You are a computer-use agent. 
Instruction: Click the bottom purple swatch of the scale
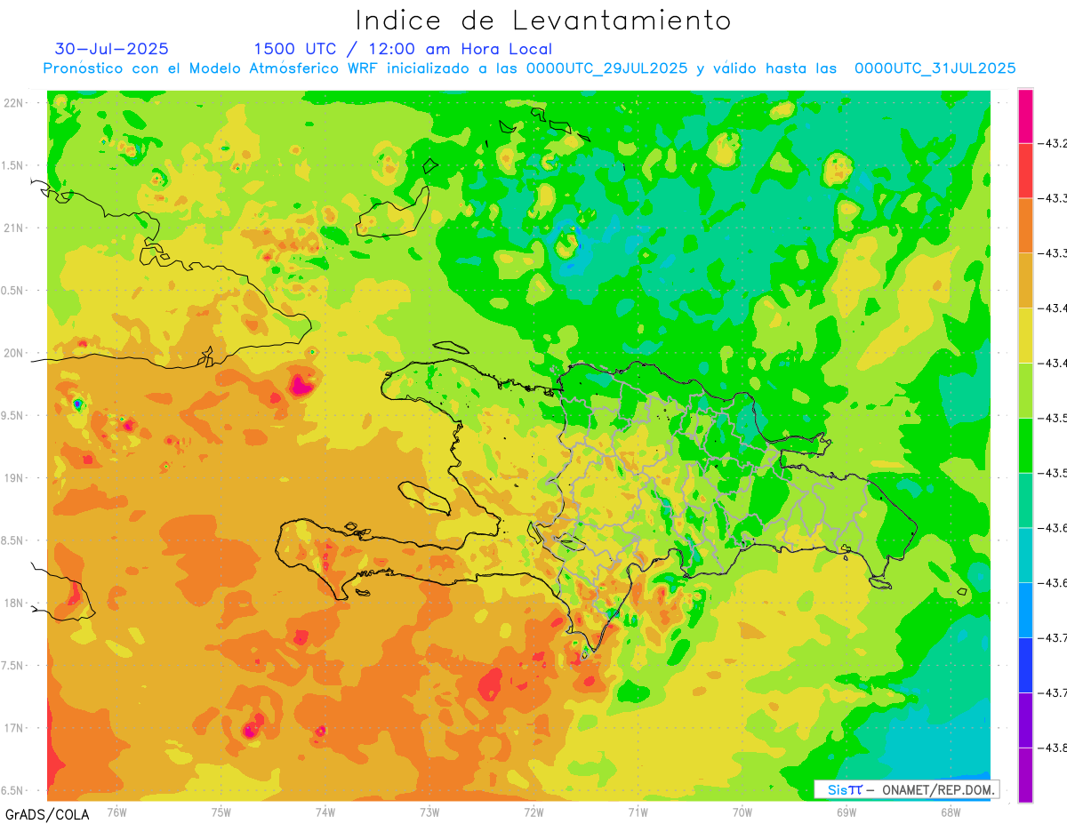tap(1025, 775)
